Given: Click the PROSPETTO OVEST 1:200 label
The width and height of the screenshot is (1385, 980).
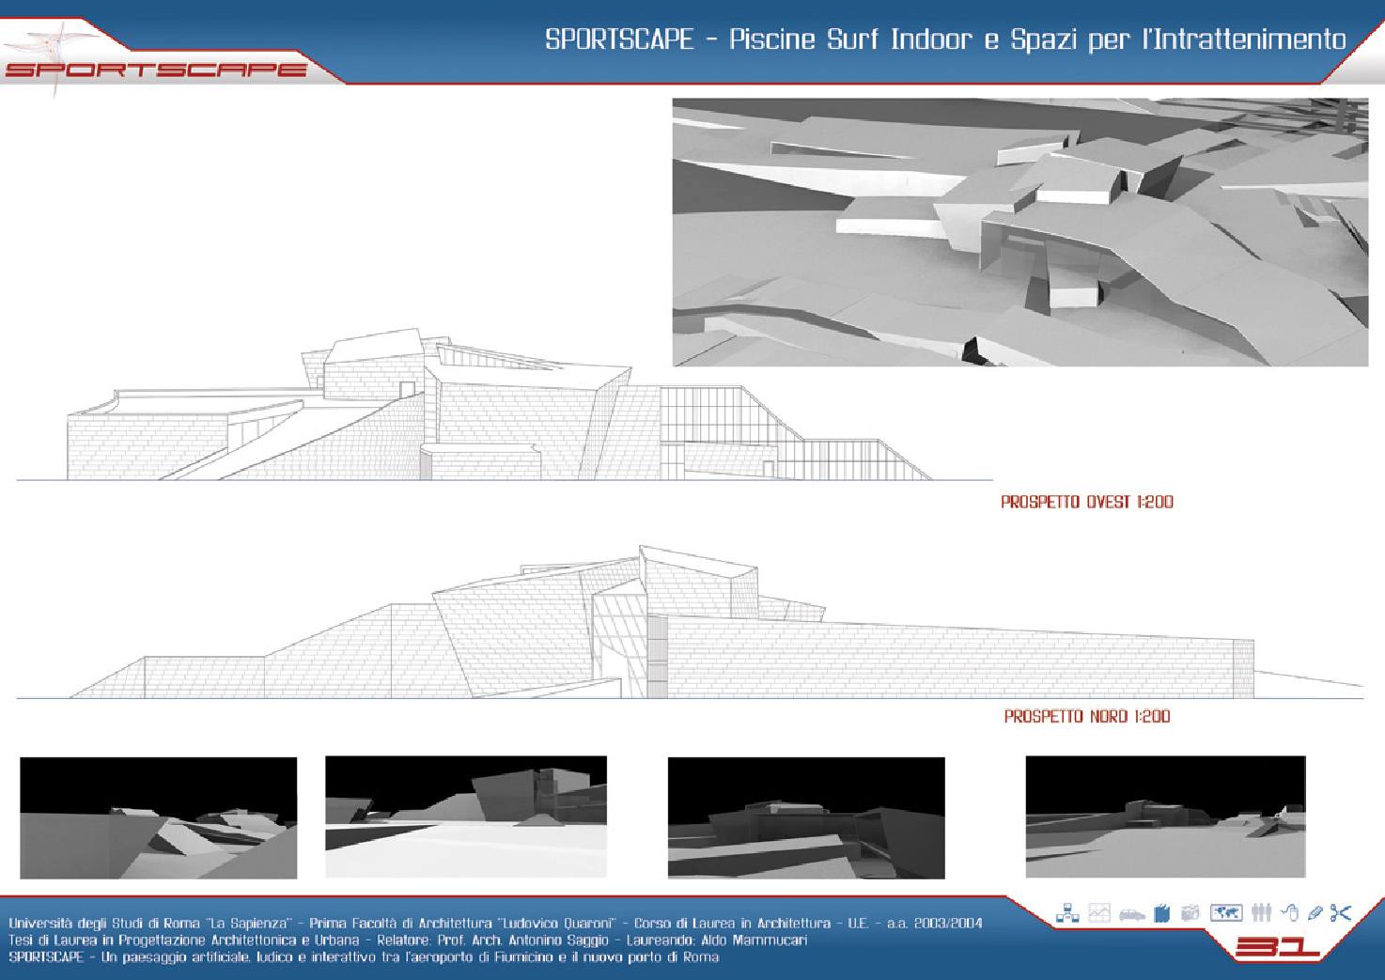Looking at the screenshot, I should coord(1087,503).
